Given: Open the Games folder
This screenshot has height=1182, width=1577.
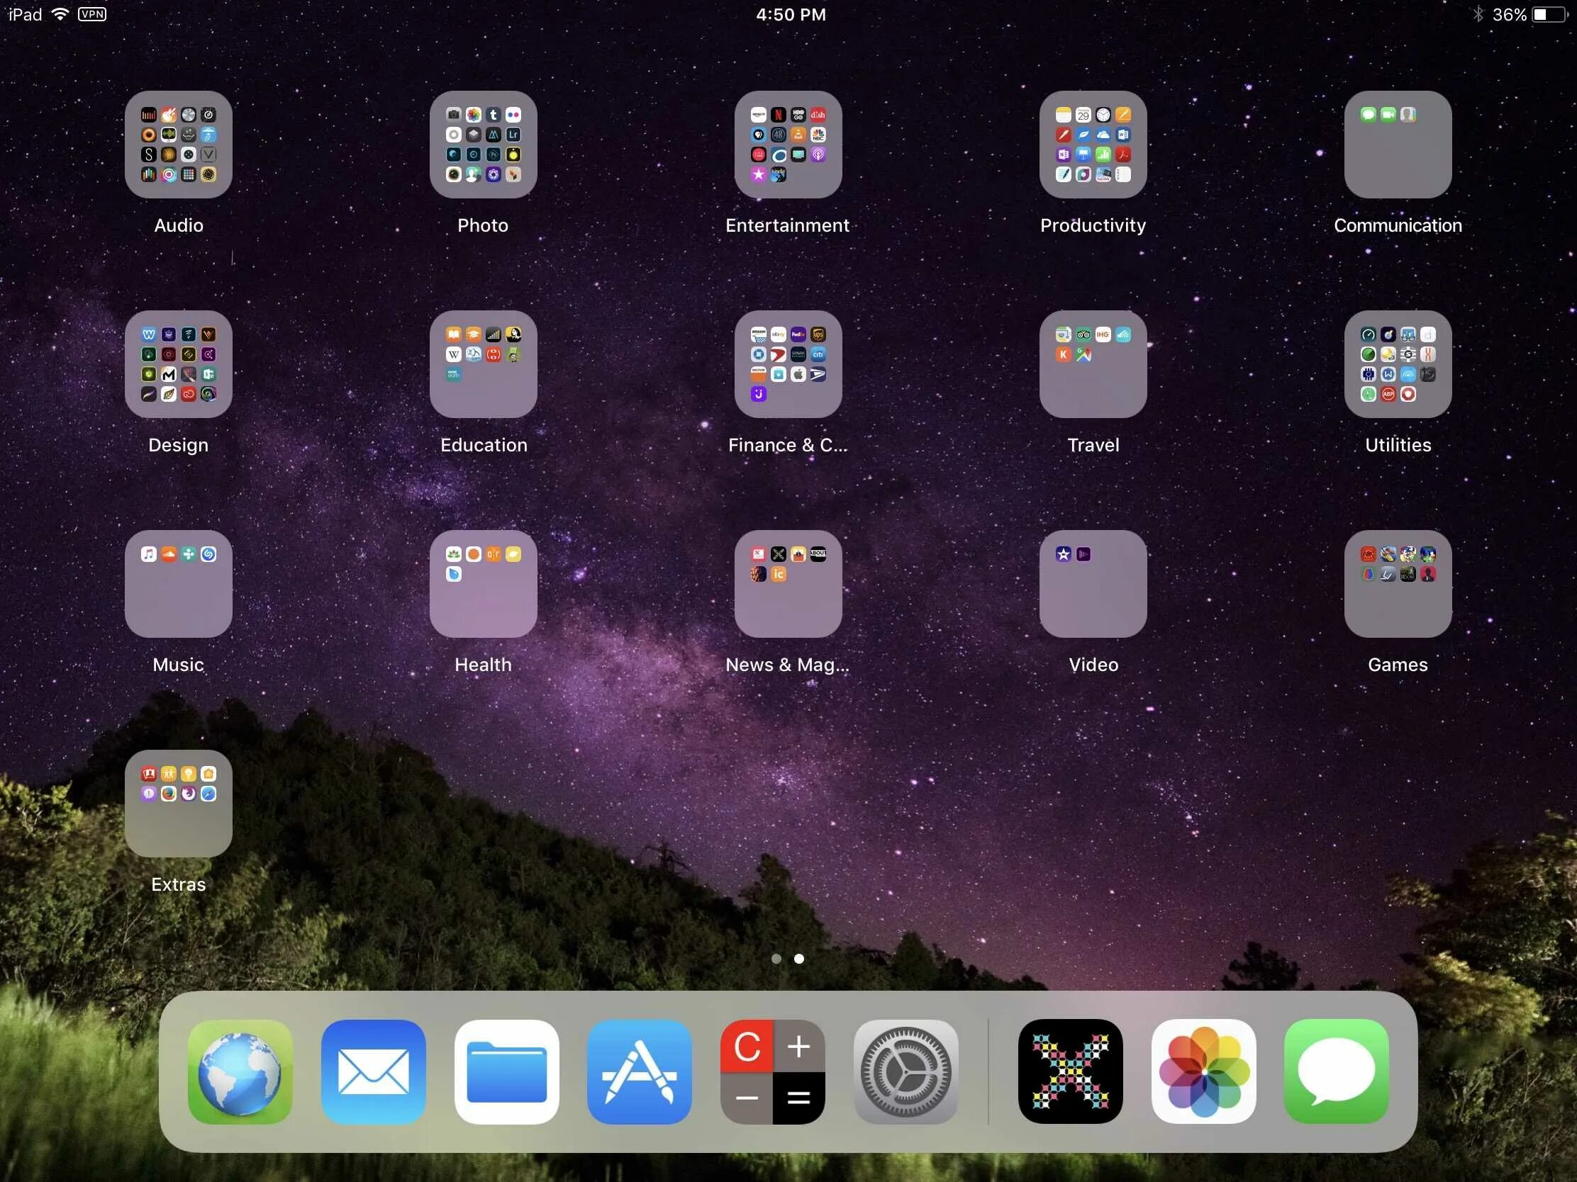Looking at the screenshot, I should point(1398,583).
